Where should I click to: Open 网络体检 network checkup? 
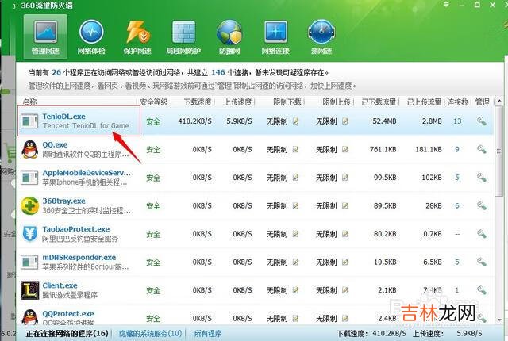click(x=91, y=37)
